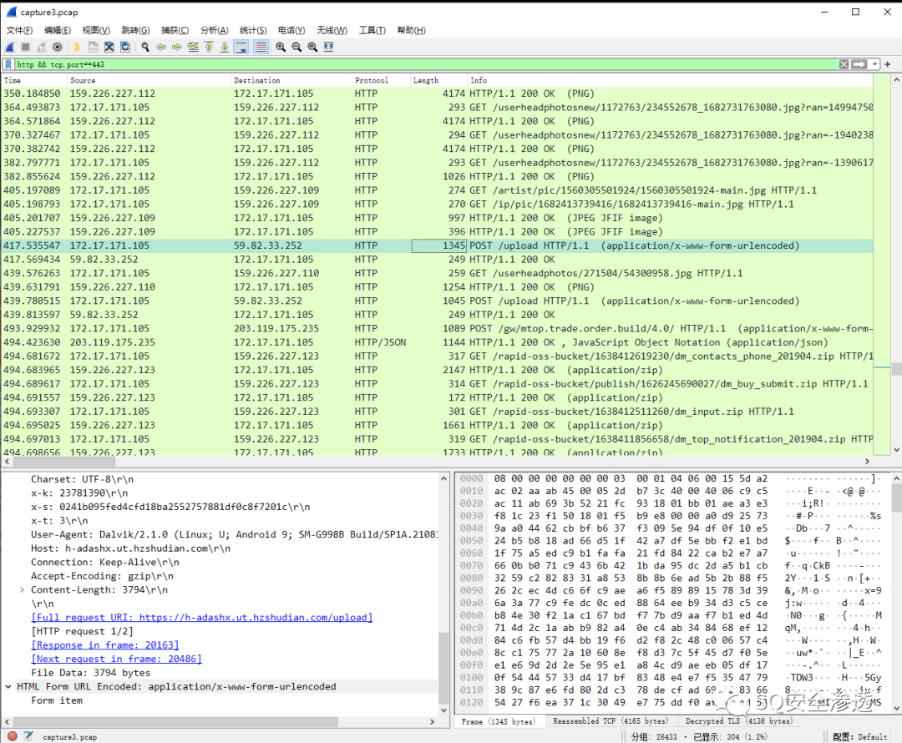Image resolution: width=902 pixels, height=743 pixels.
Task: Click the gray stop capture square
Action: tap(25, 47)
